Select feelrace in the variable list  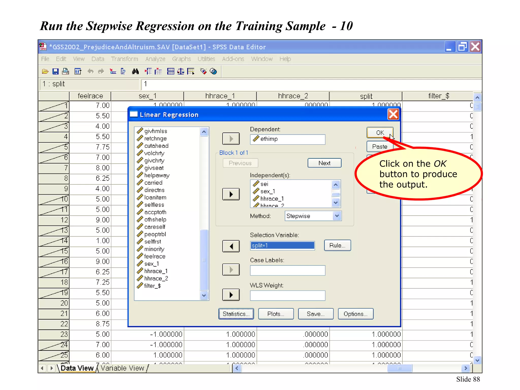pyautogui.click(x=155, y=256)
